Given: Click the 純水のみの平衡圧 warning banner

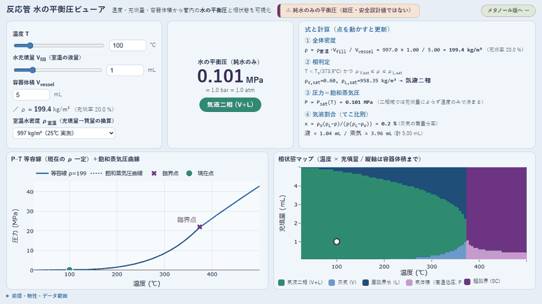Looking at the screenshot, I should pos(349,11).
